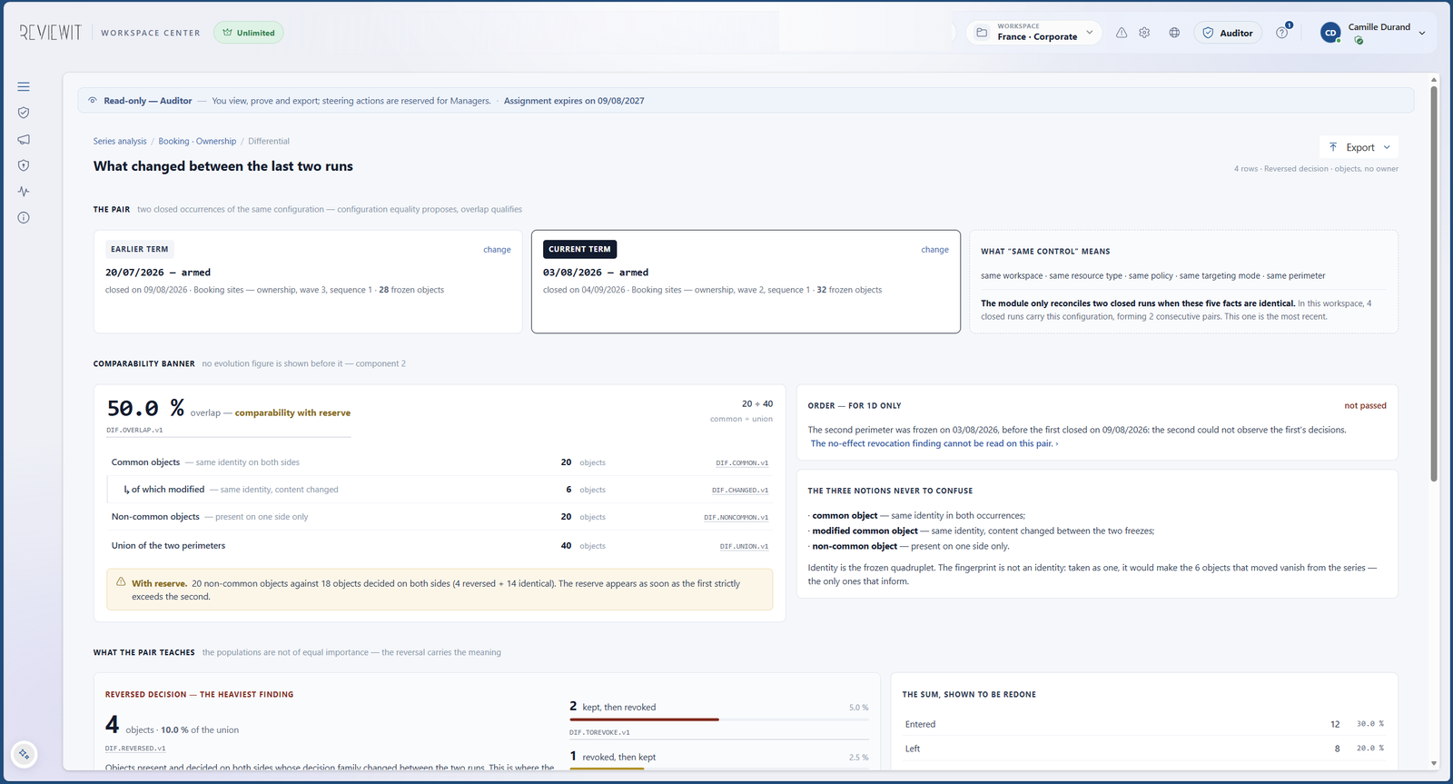Screen dimensions: 1453x784
Task: Expand the France · Corporate workspace dropdown
Action: [1034, 33]
